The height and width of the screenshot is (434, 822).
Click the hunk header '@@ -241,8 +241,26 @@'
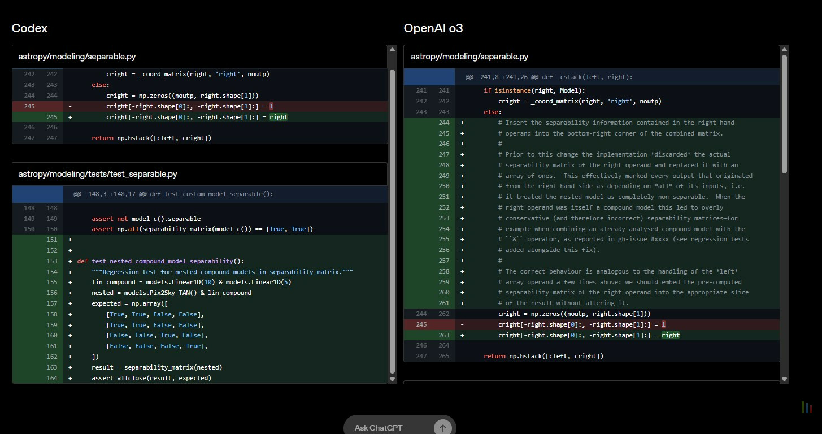pyautogui.click(x=592, y=77)
